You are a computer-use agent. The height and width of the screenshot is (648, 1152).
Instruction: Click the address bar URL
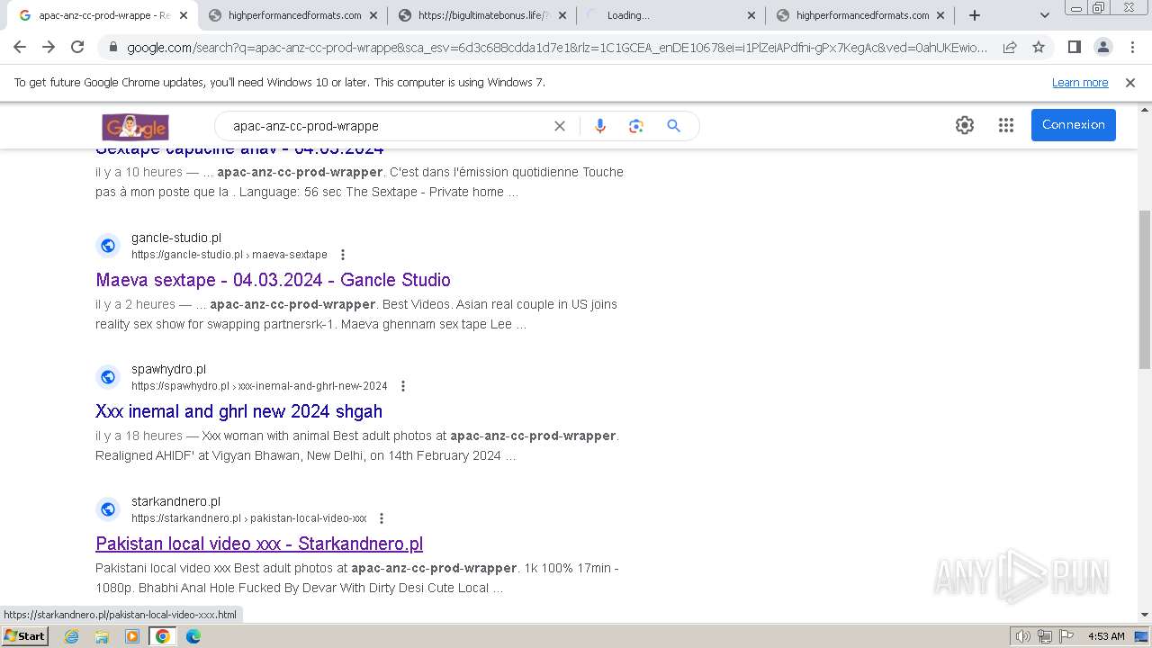(556, 48)
